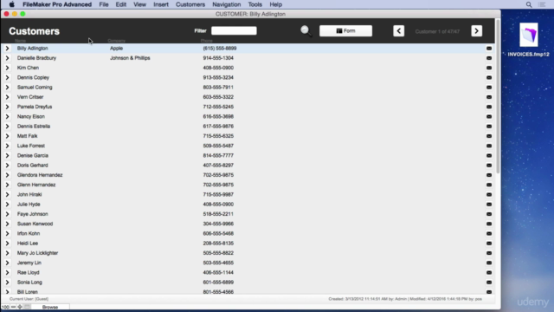
Task: Click black icon at end of Danielle Bradbury row
Action: tap(489, 58)
